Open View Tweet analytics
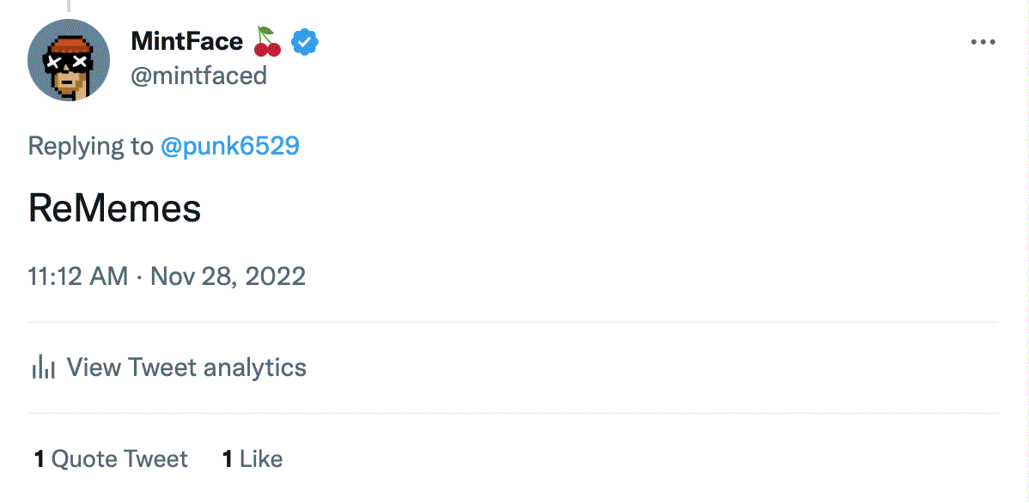The height and width of the screenshot is (503, 1029). click(186, 367)
